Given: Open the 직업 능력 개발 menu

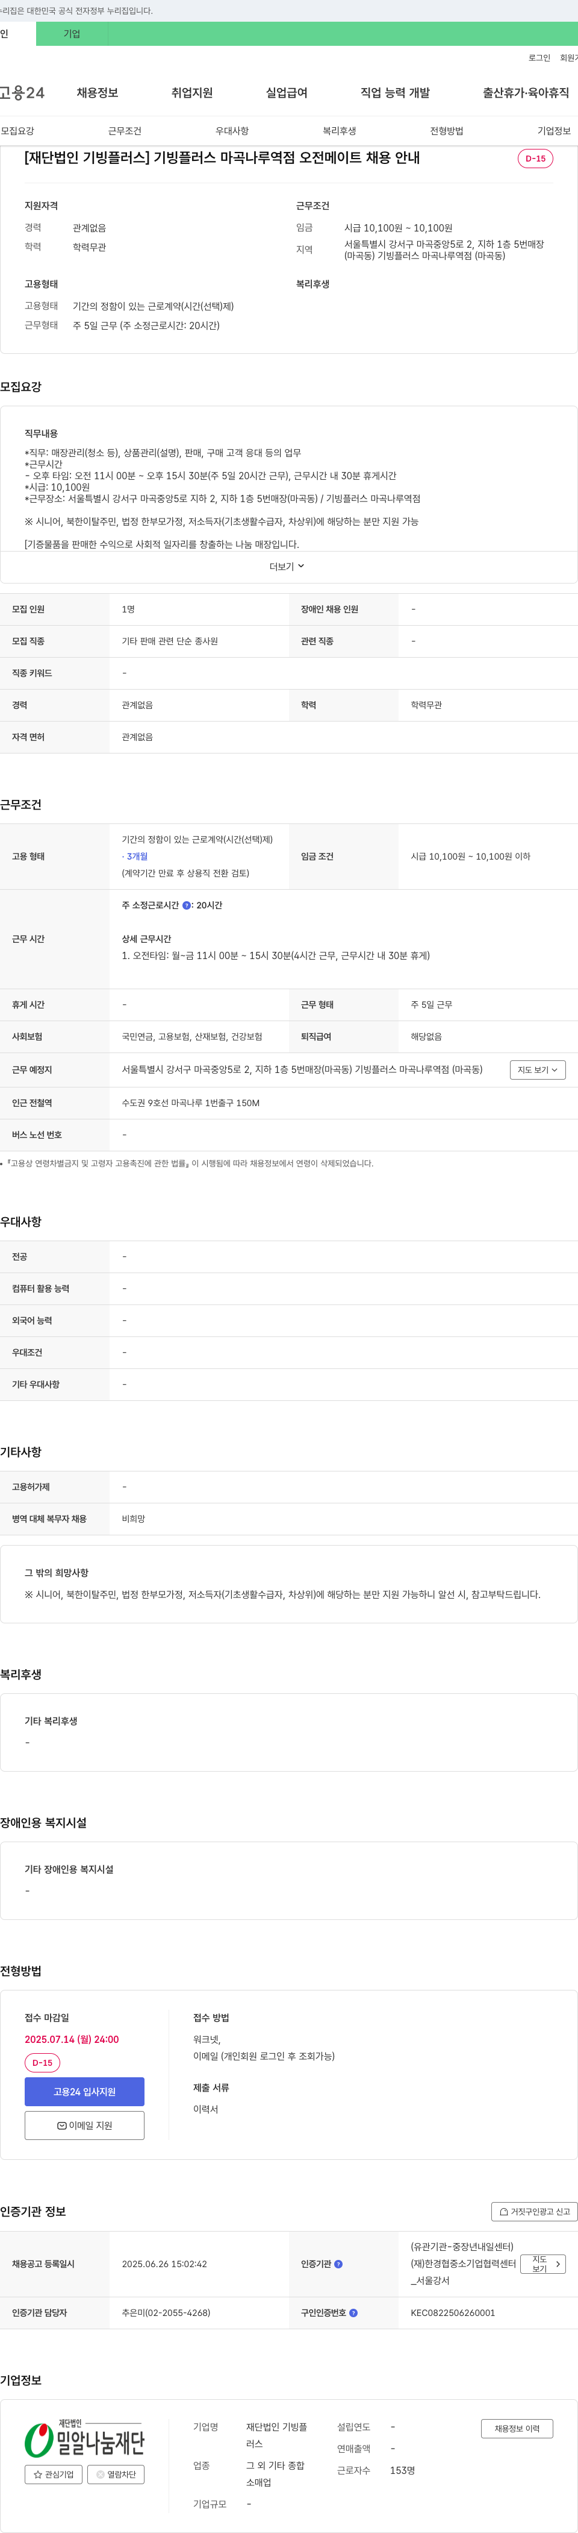Looking at the screenshot, I should (x=394, y=92).
